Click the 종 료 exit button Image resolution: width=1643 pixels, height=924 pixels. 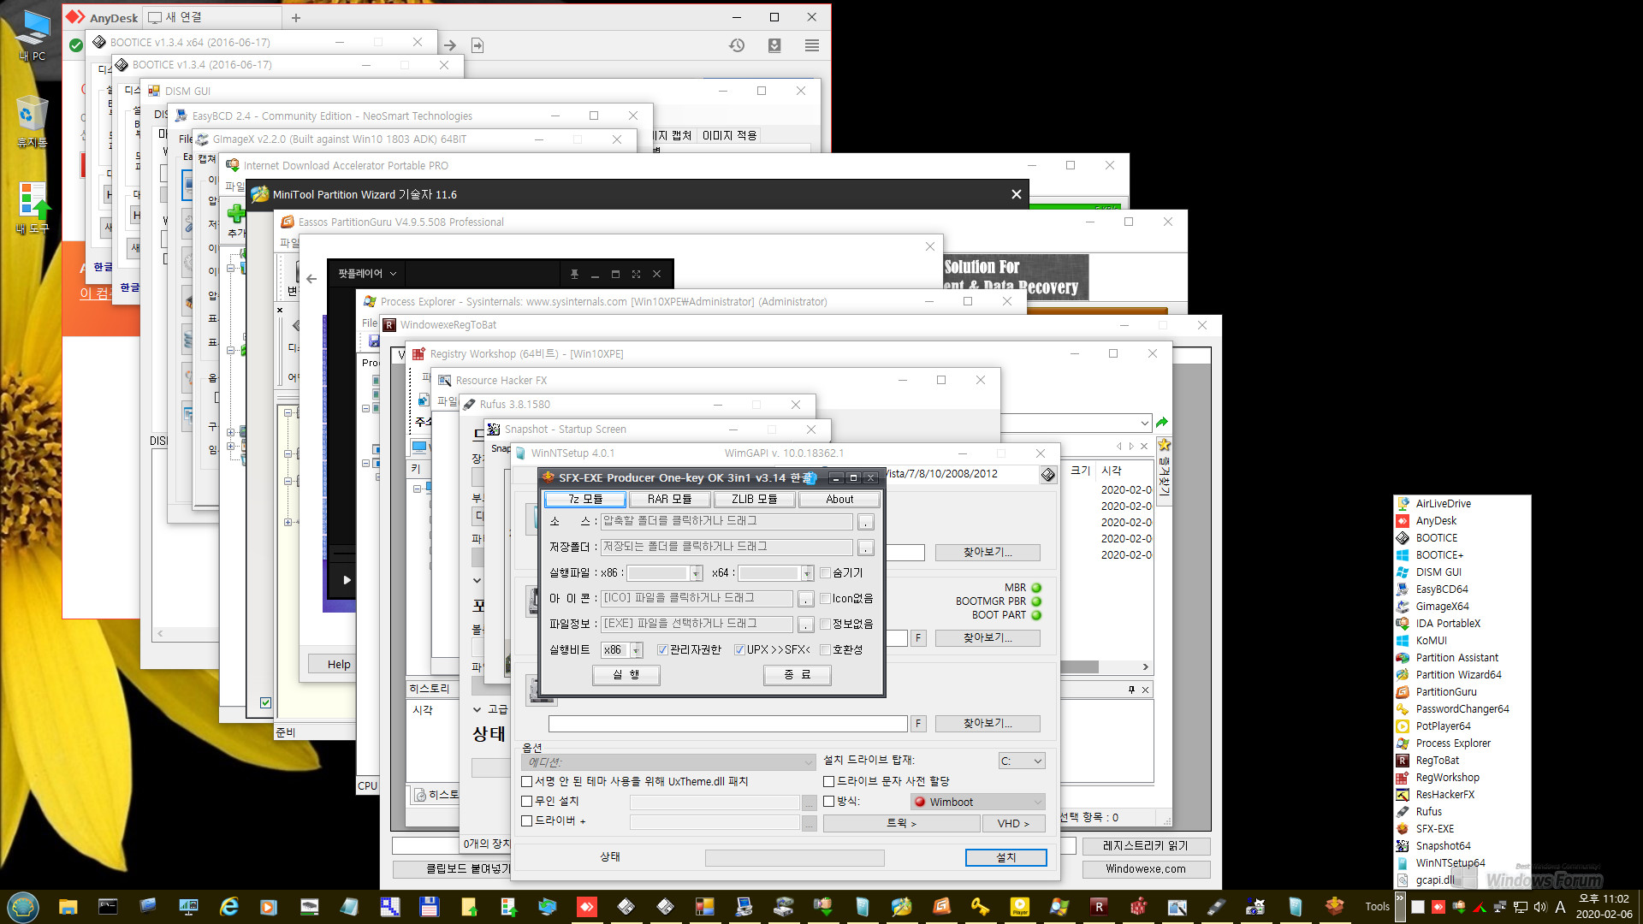click(x=797, y=675)
